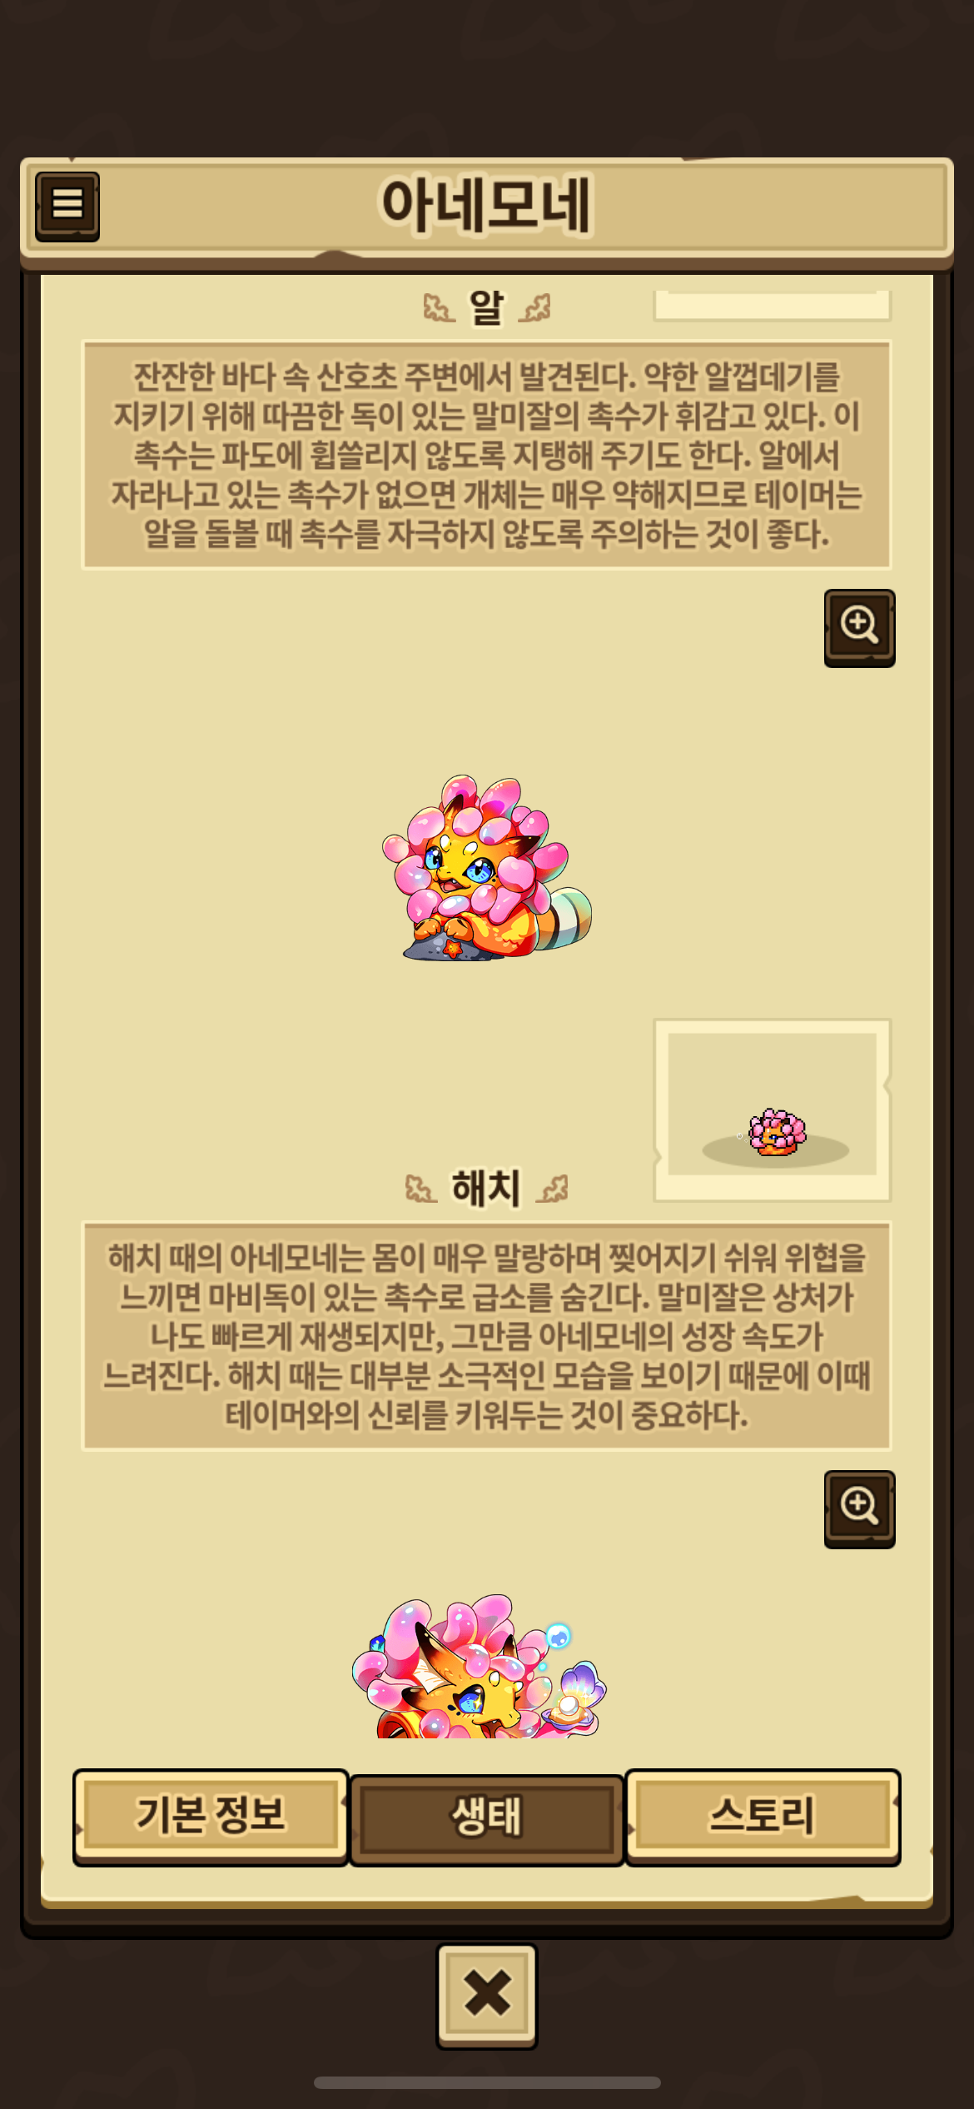Screen dimensions: 974x2109
Task: Tap the 해치 description text box
Action: [x=487, y=1336]
